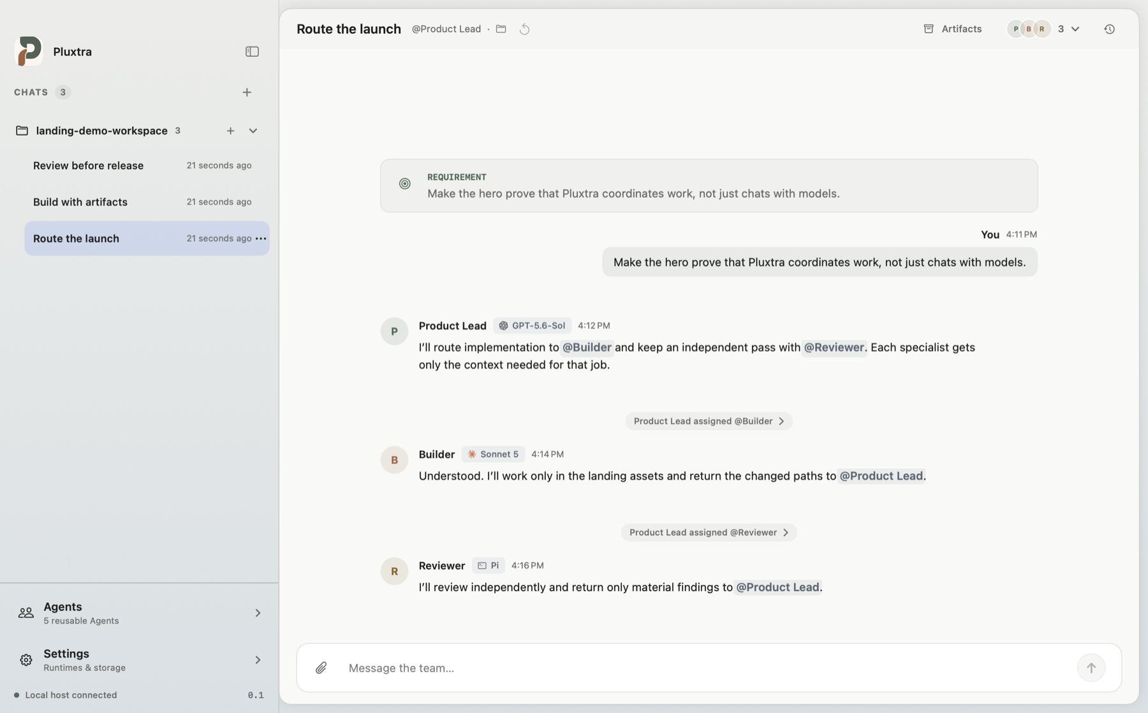Click the REQUIREMENT banner text
Viewport: 1148px width, 713px height.
457,177
